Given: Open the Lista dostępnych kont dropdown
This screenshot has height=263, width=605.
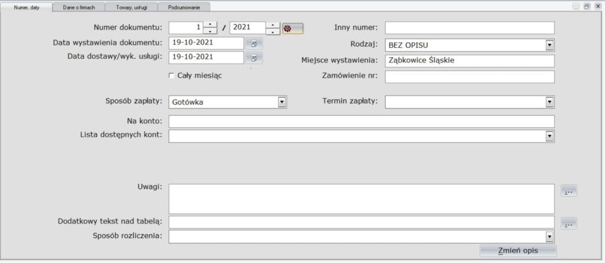Looking at the screenshot, I should pyautogui.click(x=549, y=136).
